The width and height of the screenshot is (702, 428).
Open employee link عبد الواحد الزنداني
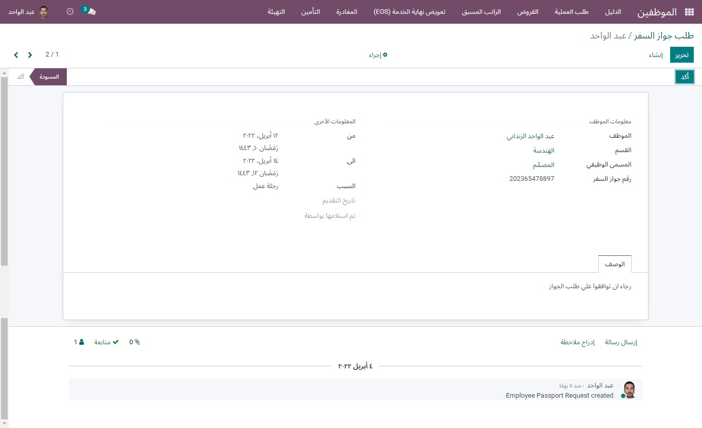click(x=530, y=136)
